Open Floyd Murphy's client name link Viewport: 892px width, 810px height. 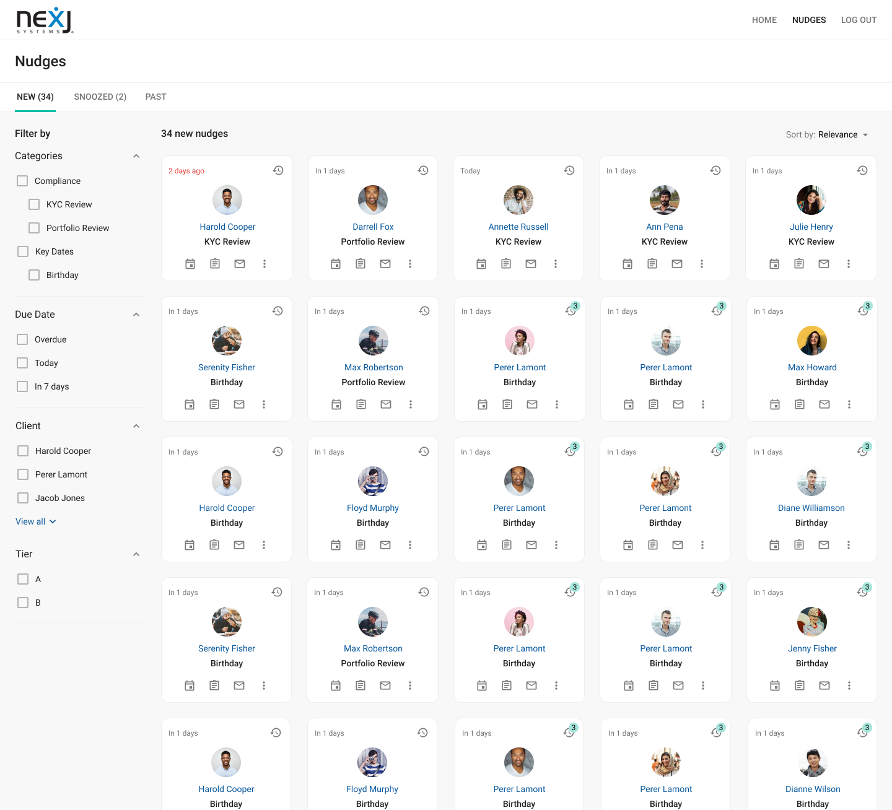(x=373, y=508)
